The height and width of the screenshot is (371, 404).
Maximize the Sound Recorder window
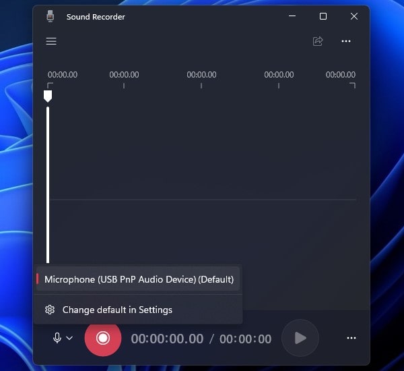coord(323,16)
